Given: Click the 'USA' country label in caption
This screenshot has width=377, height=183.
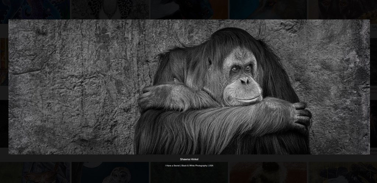Looking at the screenshot, I should point(211,166).
